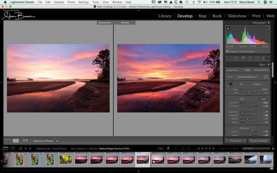Screen dimensions: 277x173
Task: Select the Spot Removal tool
Action: tap(237, 58)
